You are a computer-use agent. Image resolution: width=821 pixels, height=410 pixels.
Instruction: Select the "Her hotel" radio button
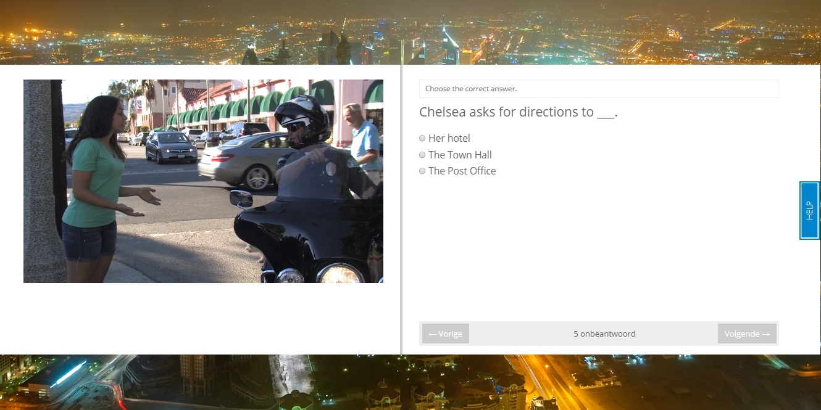pyautogui.click(x=422, y=138)
